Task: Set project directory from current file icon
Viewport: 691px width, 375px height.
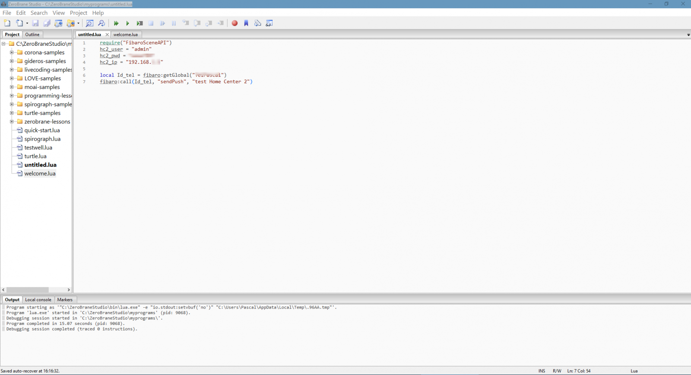Action: [59, 23]
